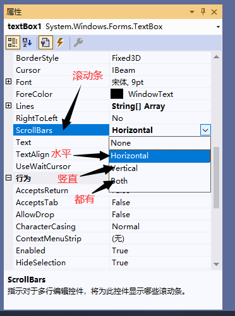Show Events with the lightning icon
Image resolution: width=235 pixels, height=316 pixels.
60,42
